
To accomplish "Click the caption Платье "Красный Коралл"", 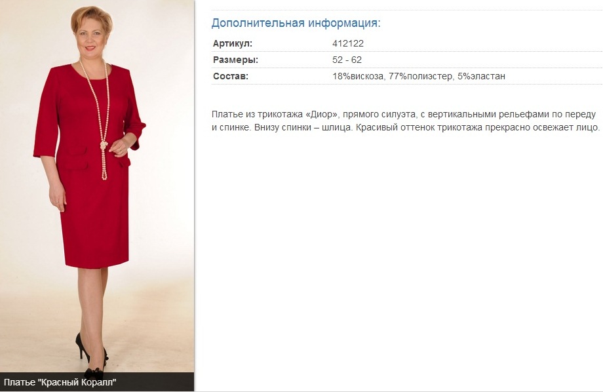I will point(60,382).
